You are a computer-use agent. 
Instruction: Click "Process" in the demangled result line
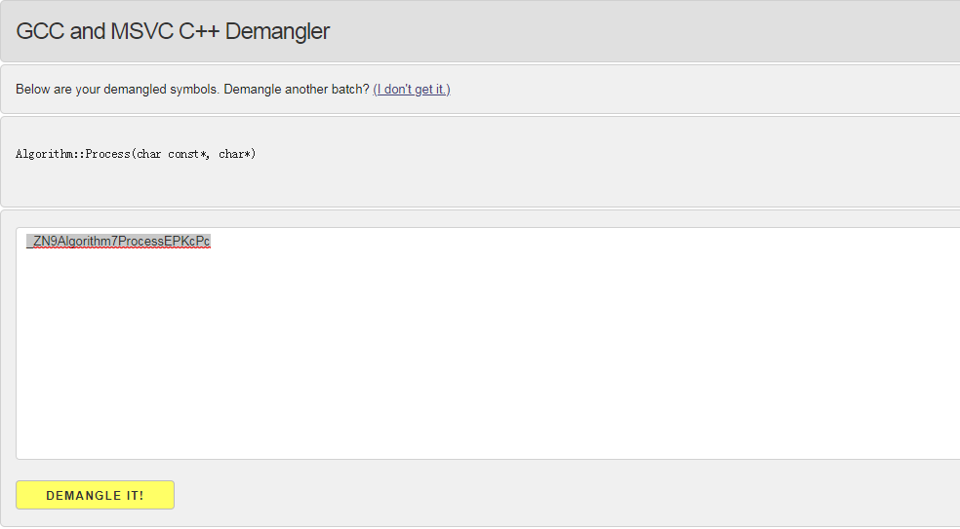coord(107,154)
